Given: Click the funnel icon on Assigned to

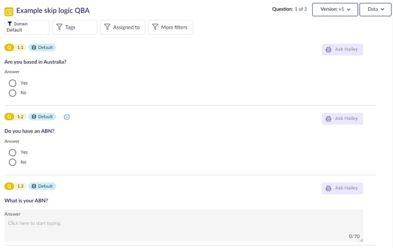Looking at the screenshot, I should coord(107,27).
